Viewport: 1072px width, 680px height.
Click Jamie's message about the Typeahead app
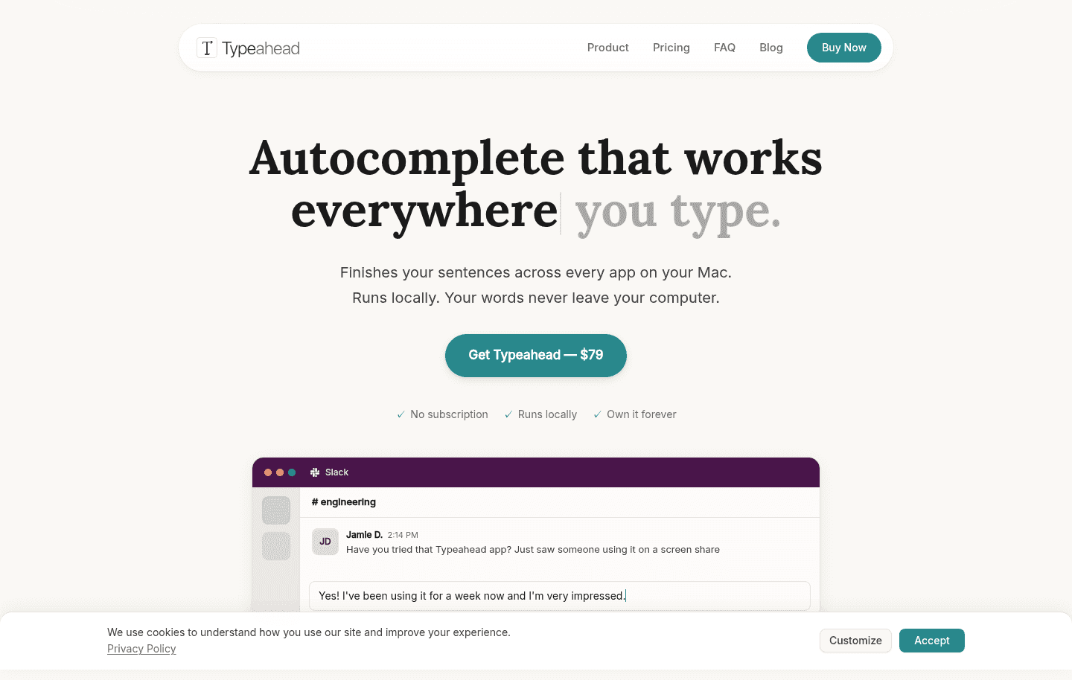click(533, 550)
